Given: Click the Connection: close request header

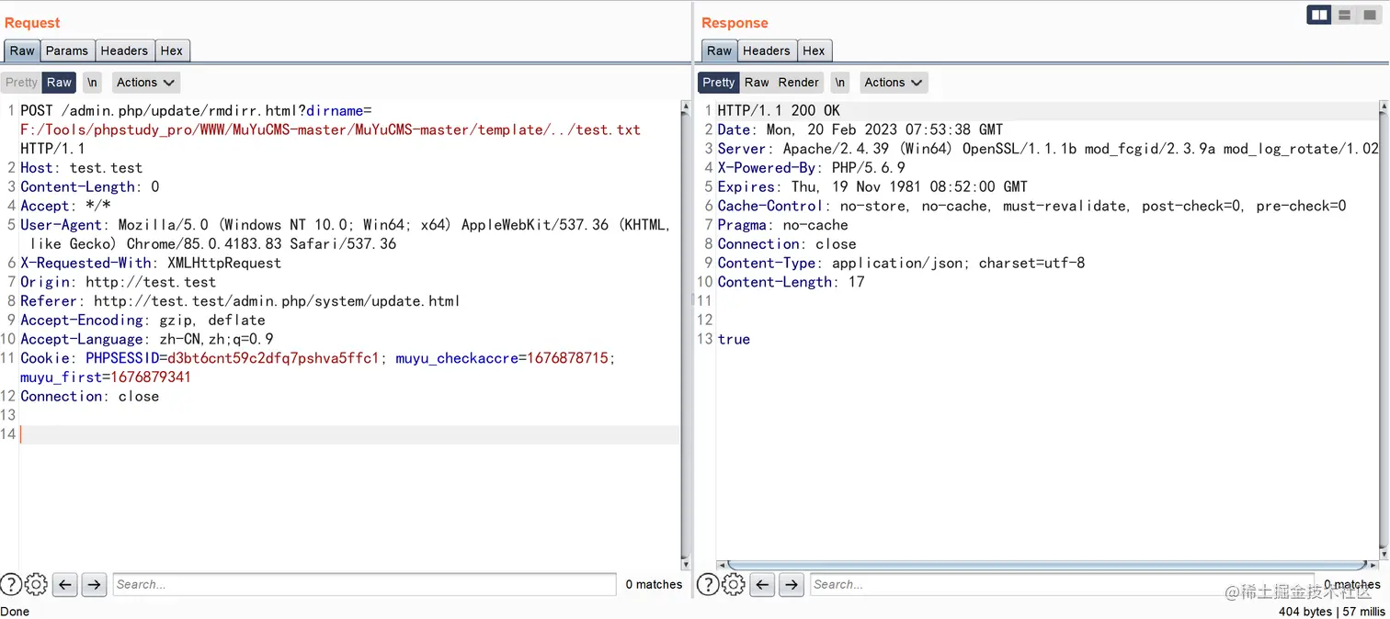Looking at the screenshot, I should tap(89, 396).
